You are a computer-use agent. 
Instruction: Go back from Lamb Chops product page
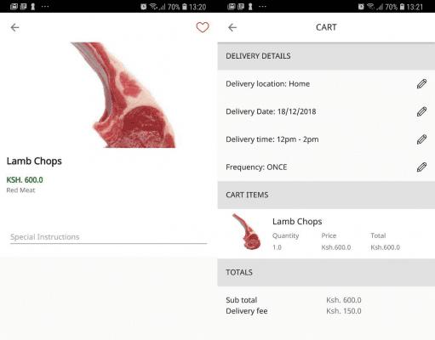click(x=14, y=27)
